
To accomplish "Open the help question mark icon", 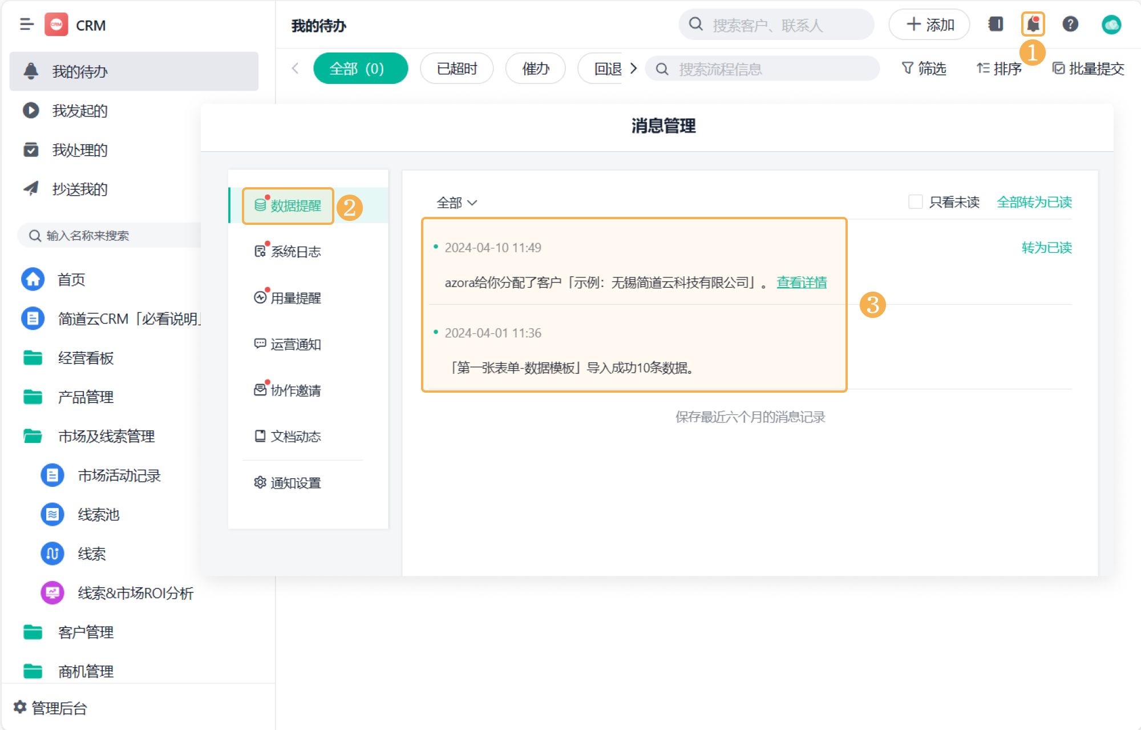I will click(1070, 25).
